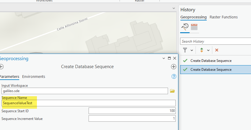This screenshot has height=130, width=251.
Task: Click the Sequence Name field
Action: click(89, 103)
